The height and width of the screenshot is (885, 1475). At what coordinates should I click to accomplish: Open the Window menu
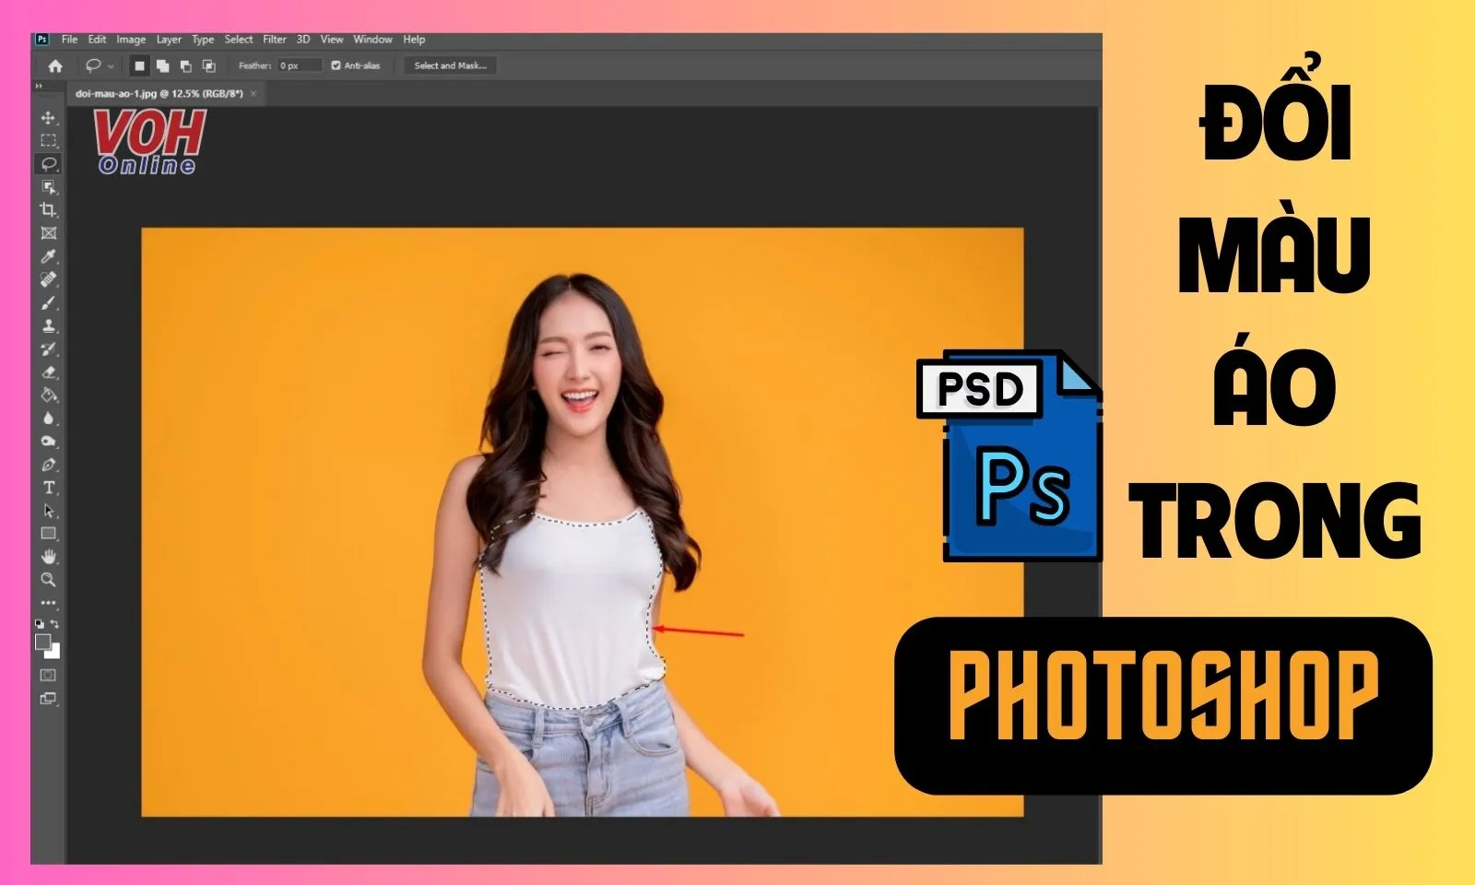(372, 40)
